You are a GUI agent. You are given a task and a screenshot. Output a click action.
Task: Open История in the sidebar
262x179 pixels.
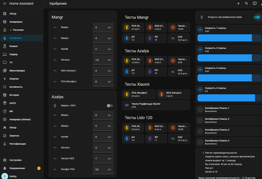tap(22, 95)
